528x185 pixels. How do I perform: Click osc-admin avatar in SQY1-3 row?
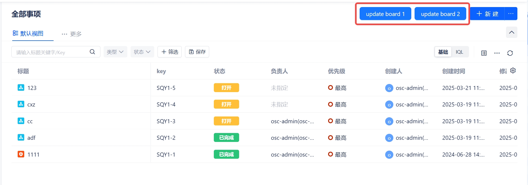point(389,121)
